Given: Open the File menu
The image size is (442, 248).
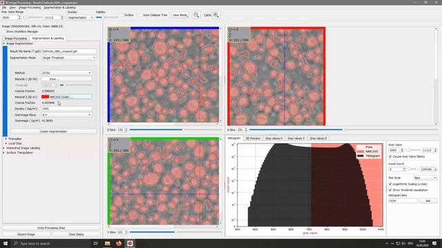Looking at the screenshot, I should (x=4, y=8).
